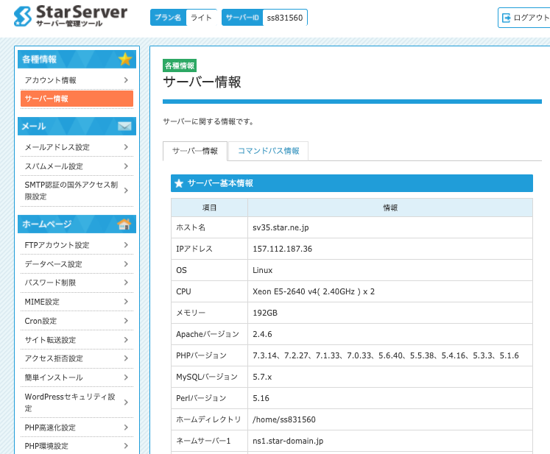Image resolution: width=550 pixels, height=454 pixels.
Task: Click Perl version value 5.16
Action: point(261,398)
